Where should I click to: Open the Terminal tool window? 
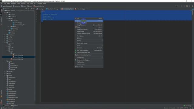pyautogui.click(x=6, y=106)
